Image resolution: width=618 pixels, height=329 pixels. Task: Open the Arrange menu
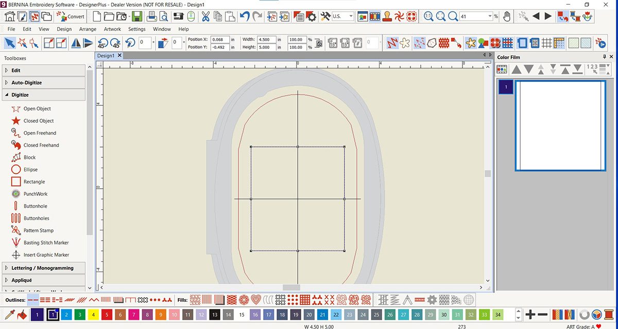[88, 29]
